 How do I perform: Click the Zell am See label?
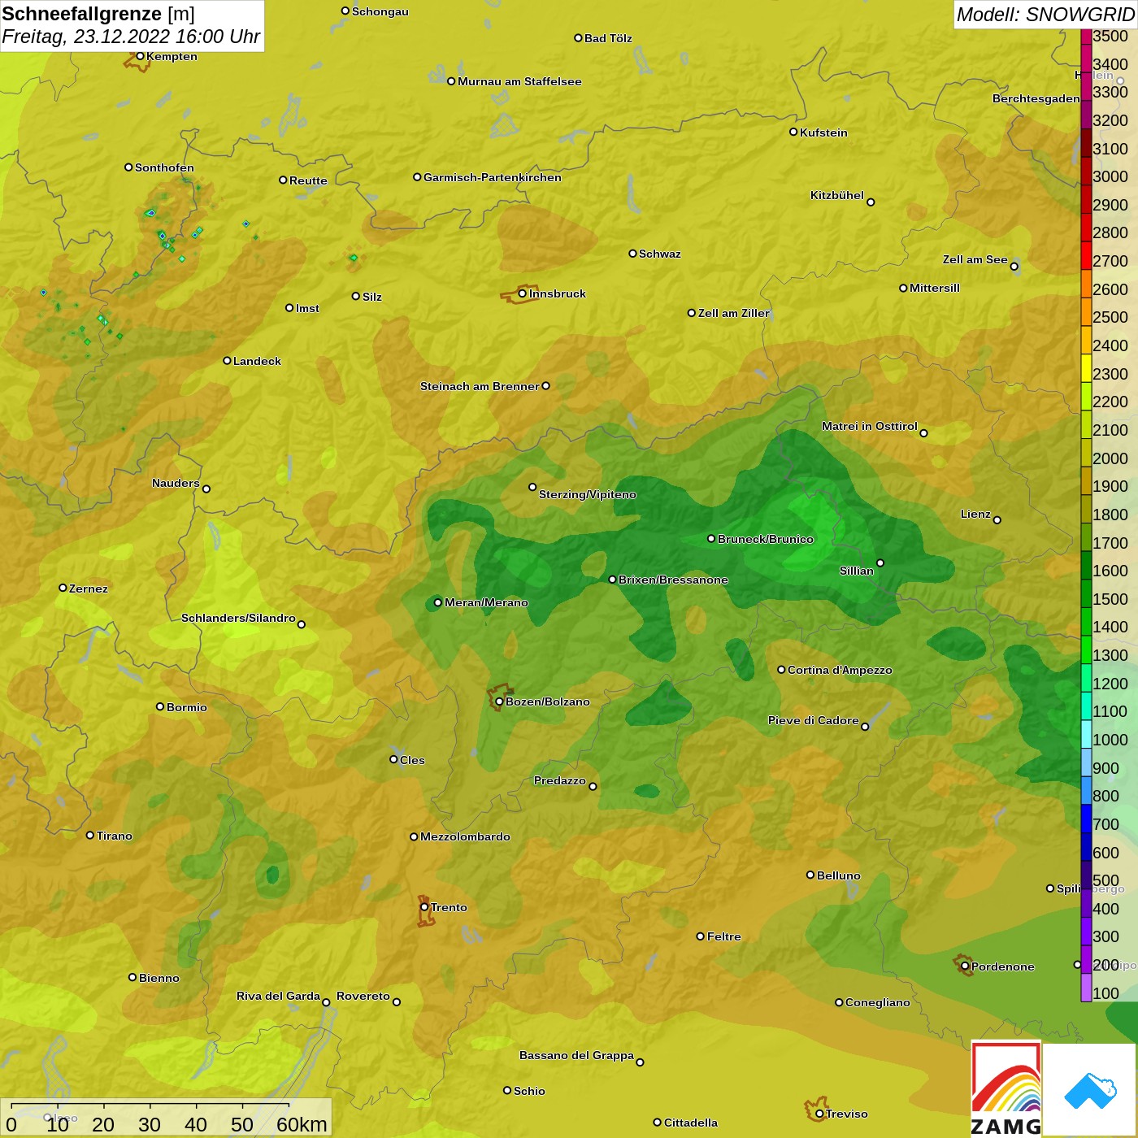(x=975, y=259)
